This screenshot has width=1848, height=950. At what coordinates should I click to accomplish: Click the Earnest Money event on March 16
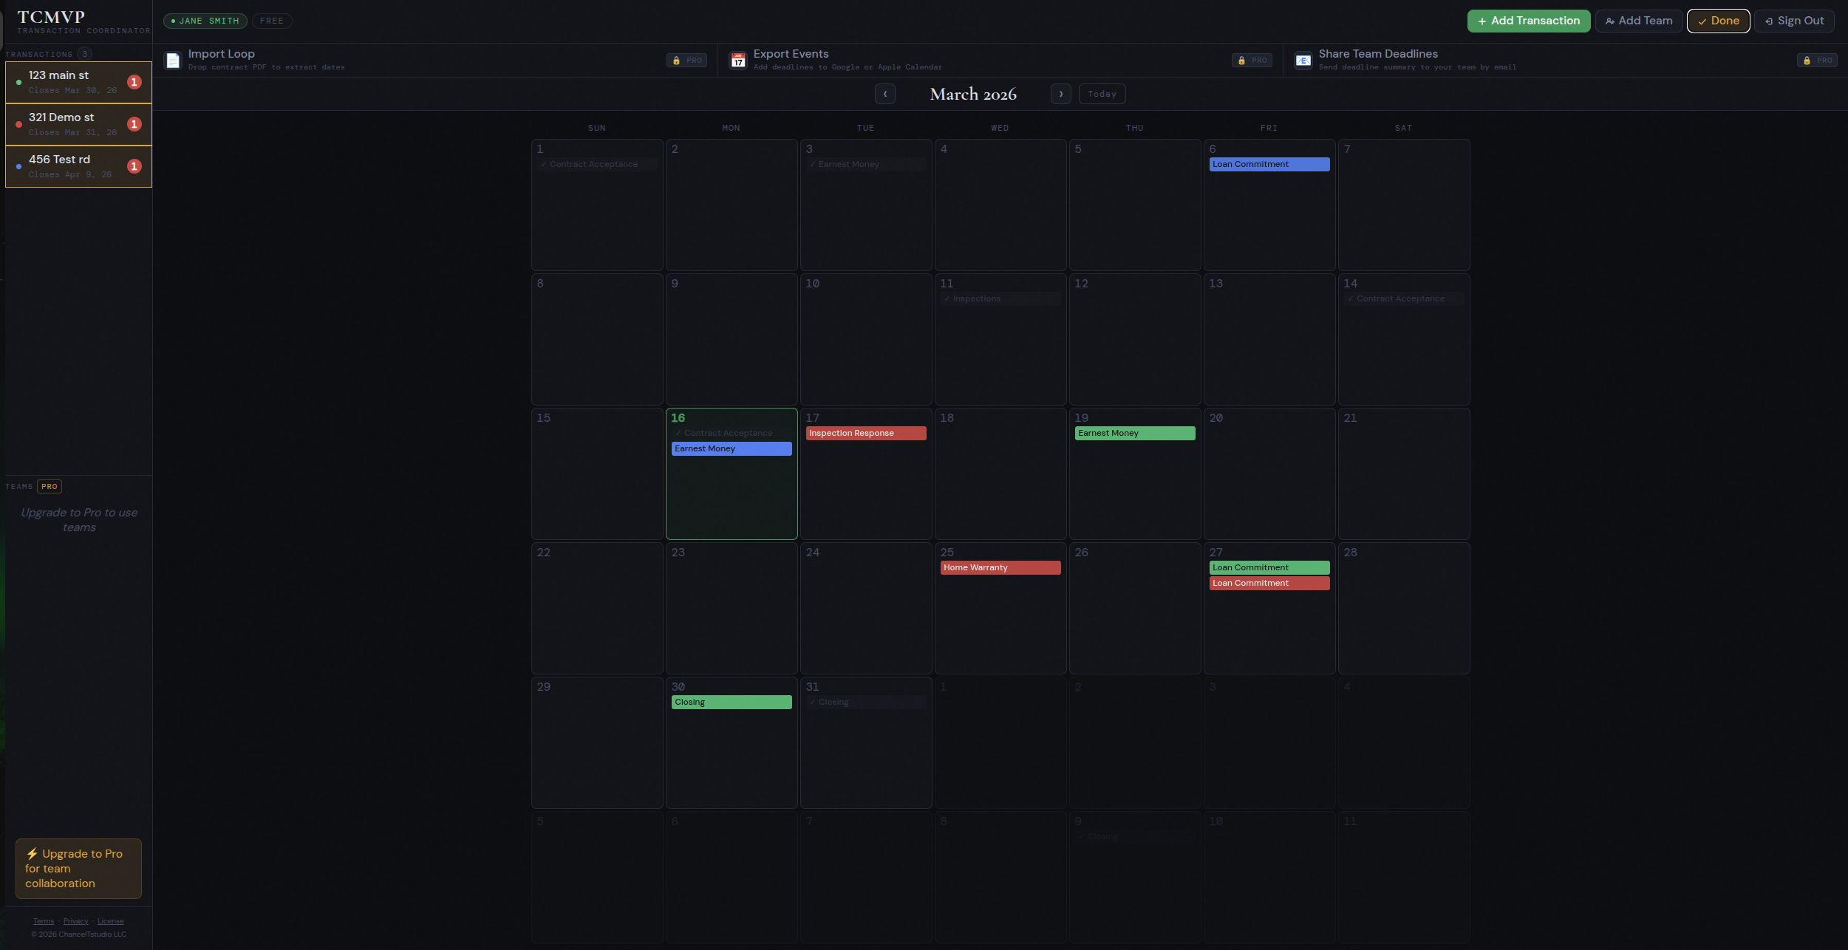pos(731,448)
